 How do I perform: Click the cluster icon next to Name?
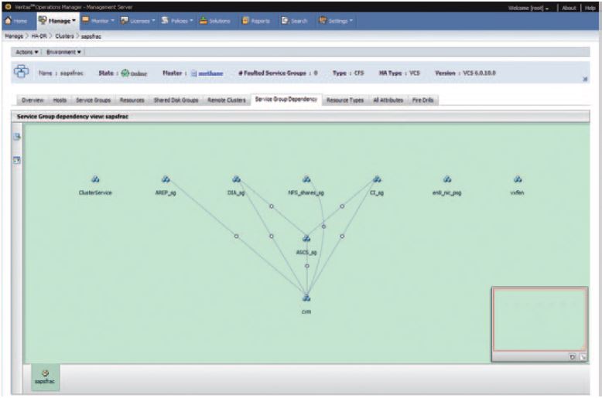pyautogui.click(x=21, y=71)
